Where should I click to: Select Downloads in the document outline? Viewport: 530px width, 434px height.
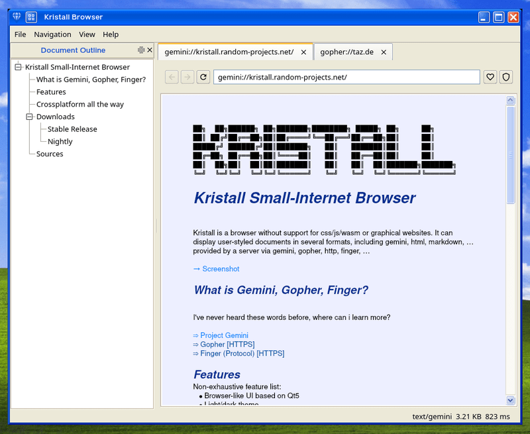(x=56, y=117)
